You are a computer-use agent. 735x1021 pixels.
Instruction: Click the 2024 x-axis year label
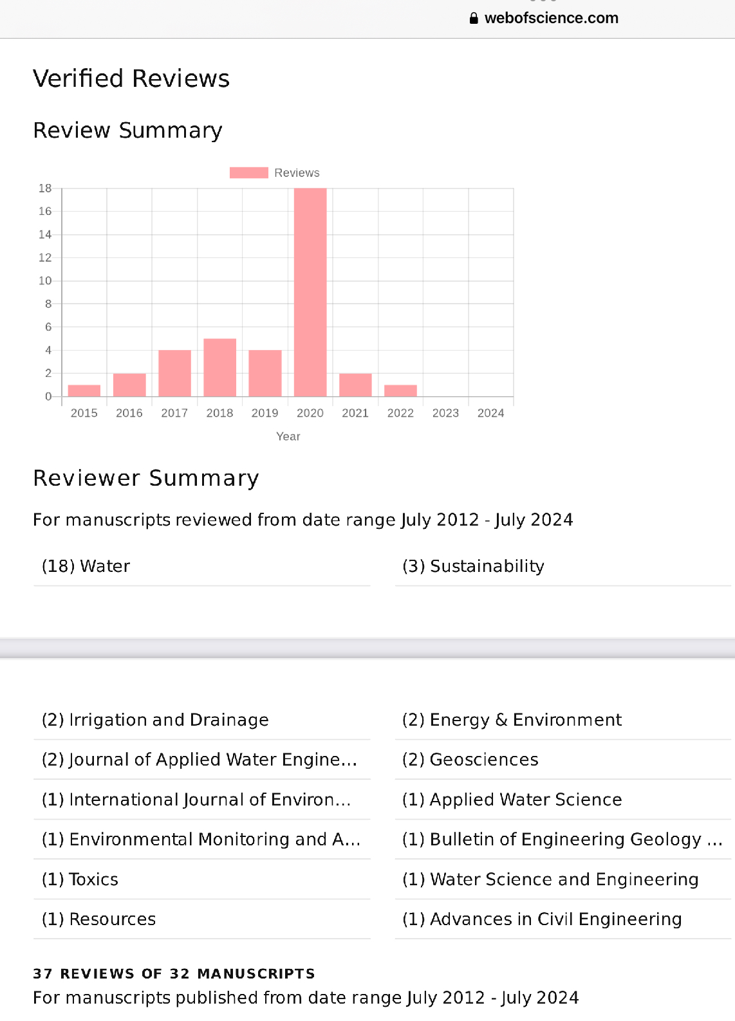(x=490, y=413)
